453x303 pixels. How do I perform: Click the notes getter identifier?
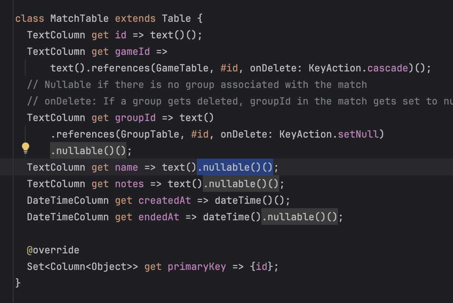tap(129, 184)
